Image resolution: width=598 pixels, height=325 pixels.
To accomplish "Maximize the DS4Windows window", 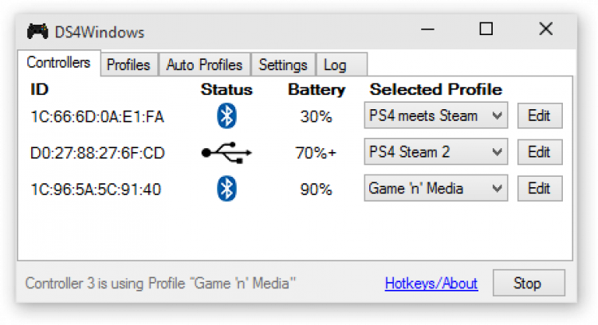I will tap(486, 30).
